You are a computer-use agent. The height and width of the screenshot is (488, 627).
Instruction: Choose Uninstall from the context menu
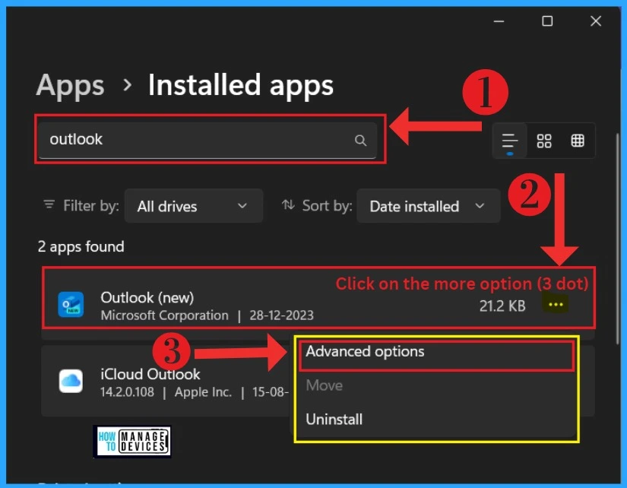pos(334,419)
